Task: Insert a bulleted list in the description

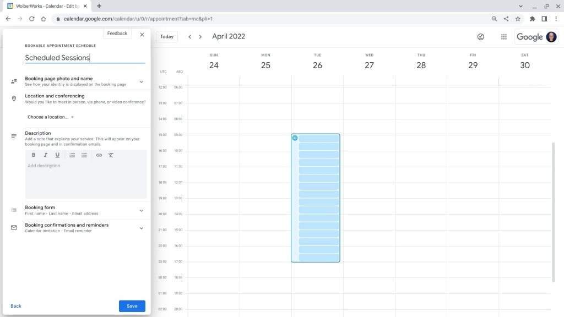Action: (x=84, y=155)
